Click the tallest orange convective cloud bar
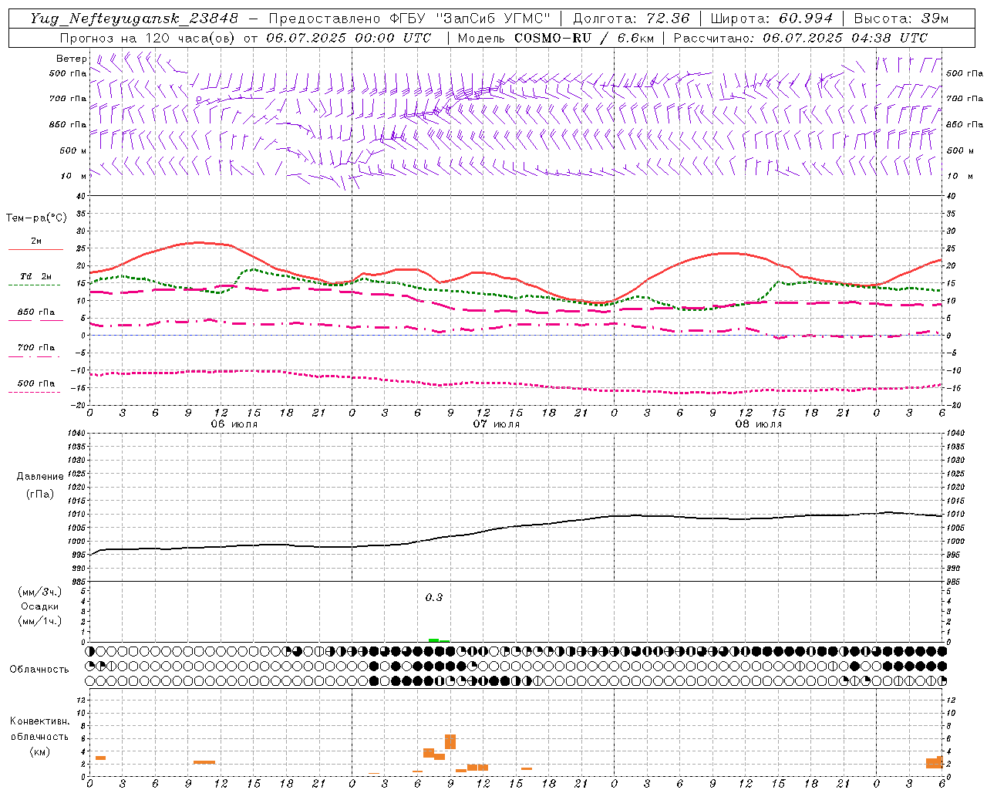Screen dimensions: 987x790 pos(450,741)
